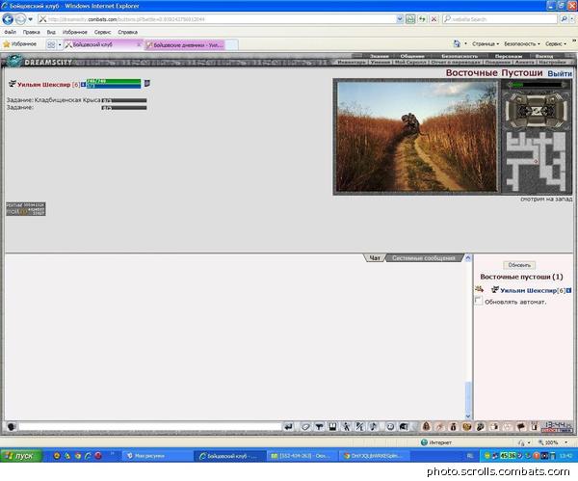Toggle Обновлять автомат. checkbox
The height and width of the screenshot is (481, 578).
click(479, 301)
